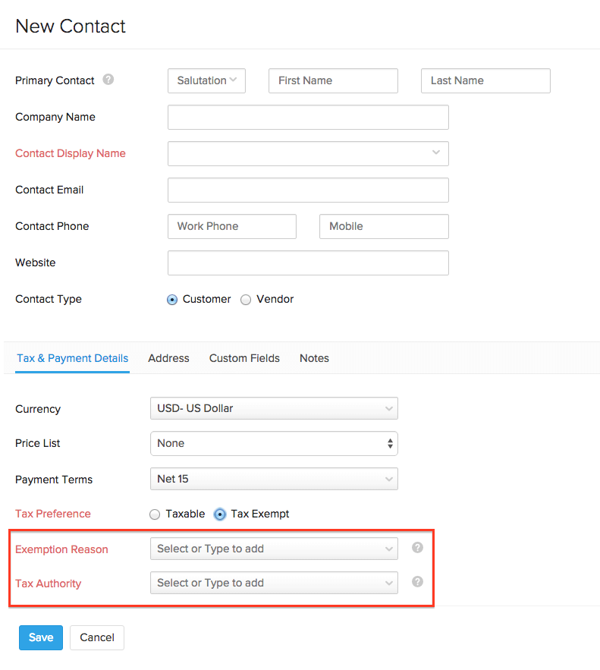Screen dimensions: 600x670
Task: Switch to the Notes tab
Action: coord(314,358)
